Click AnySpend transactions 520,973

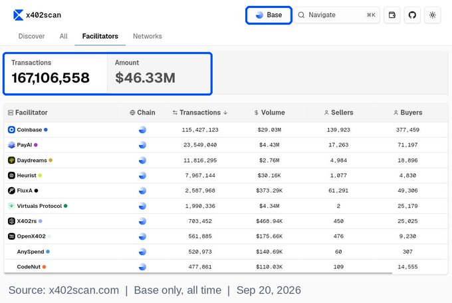pos(200,252)
